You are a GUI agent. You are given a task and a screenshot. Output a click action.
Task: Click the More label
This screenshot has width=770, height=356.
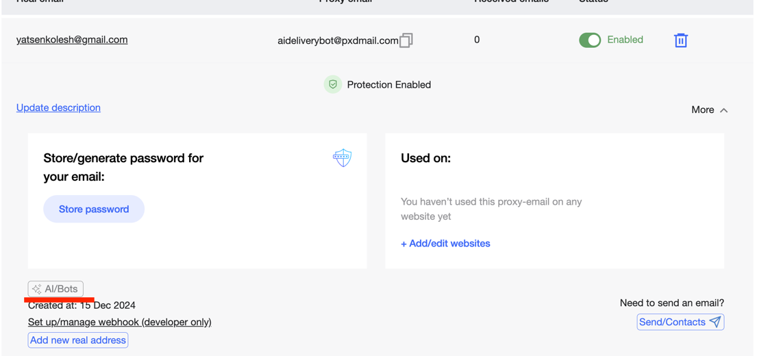(702, 110)
